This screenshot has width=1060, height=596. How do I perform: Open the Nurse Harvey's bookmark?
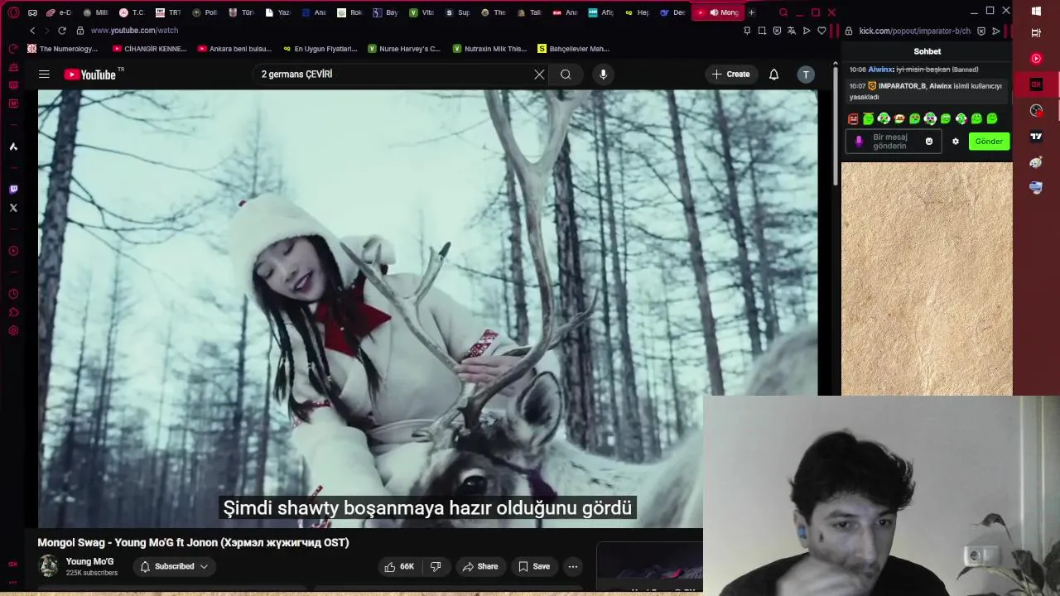coord(405,49)
